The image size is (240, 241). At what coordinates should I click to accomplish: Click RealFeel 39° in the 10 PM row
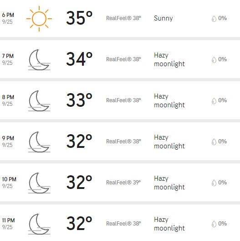[x=123, y=183]
